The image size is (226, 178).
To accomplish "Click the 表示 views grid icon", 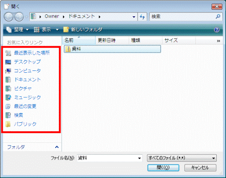I will (37, 30).
